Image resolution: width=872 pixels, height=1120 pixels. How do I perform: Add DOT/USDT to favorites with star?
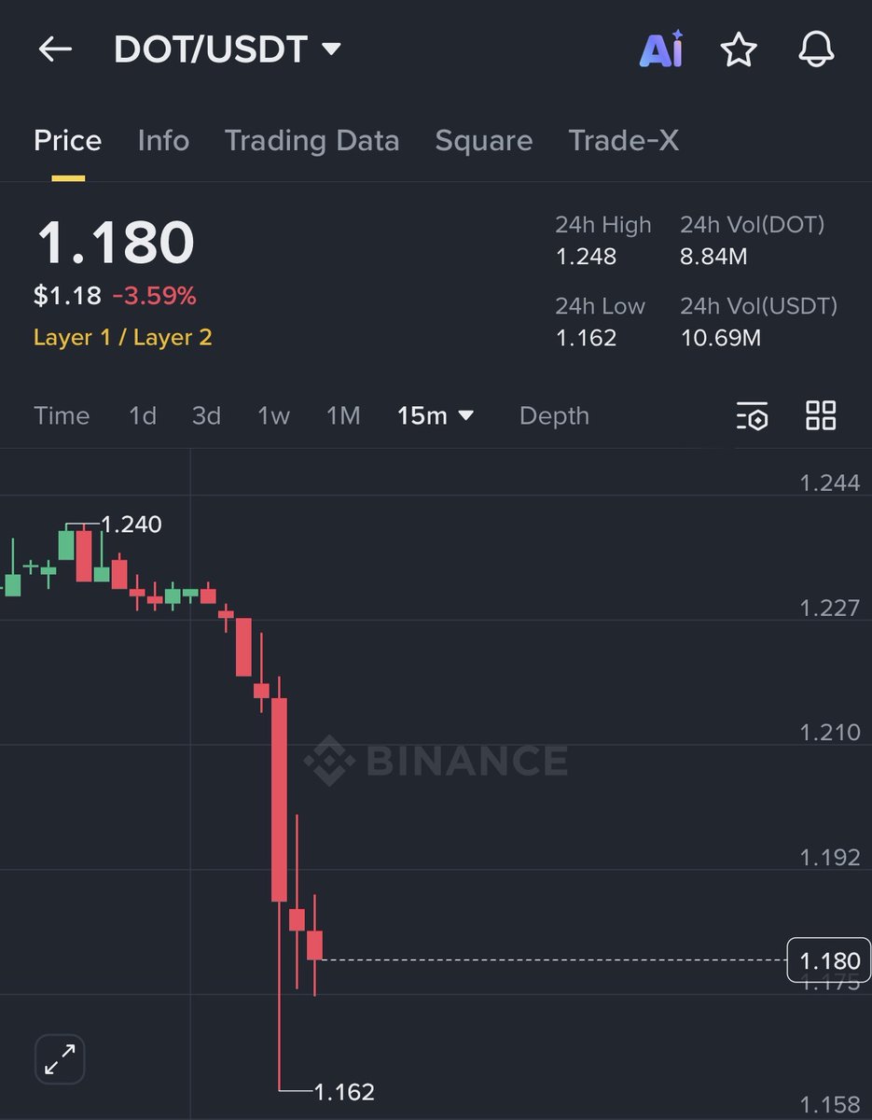coord(739,49)
